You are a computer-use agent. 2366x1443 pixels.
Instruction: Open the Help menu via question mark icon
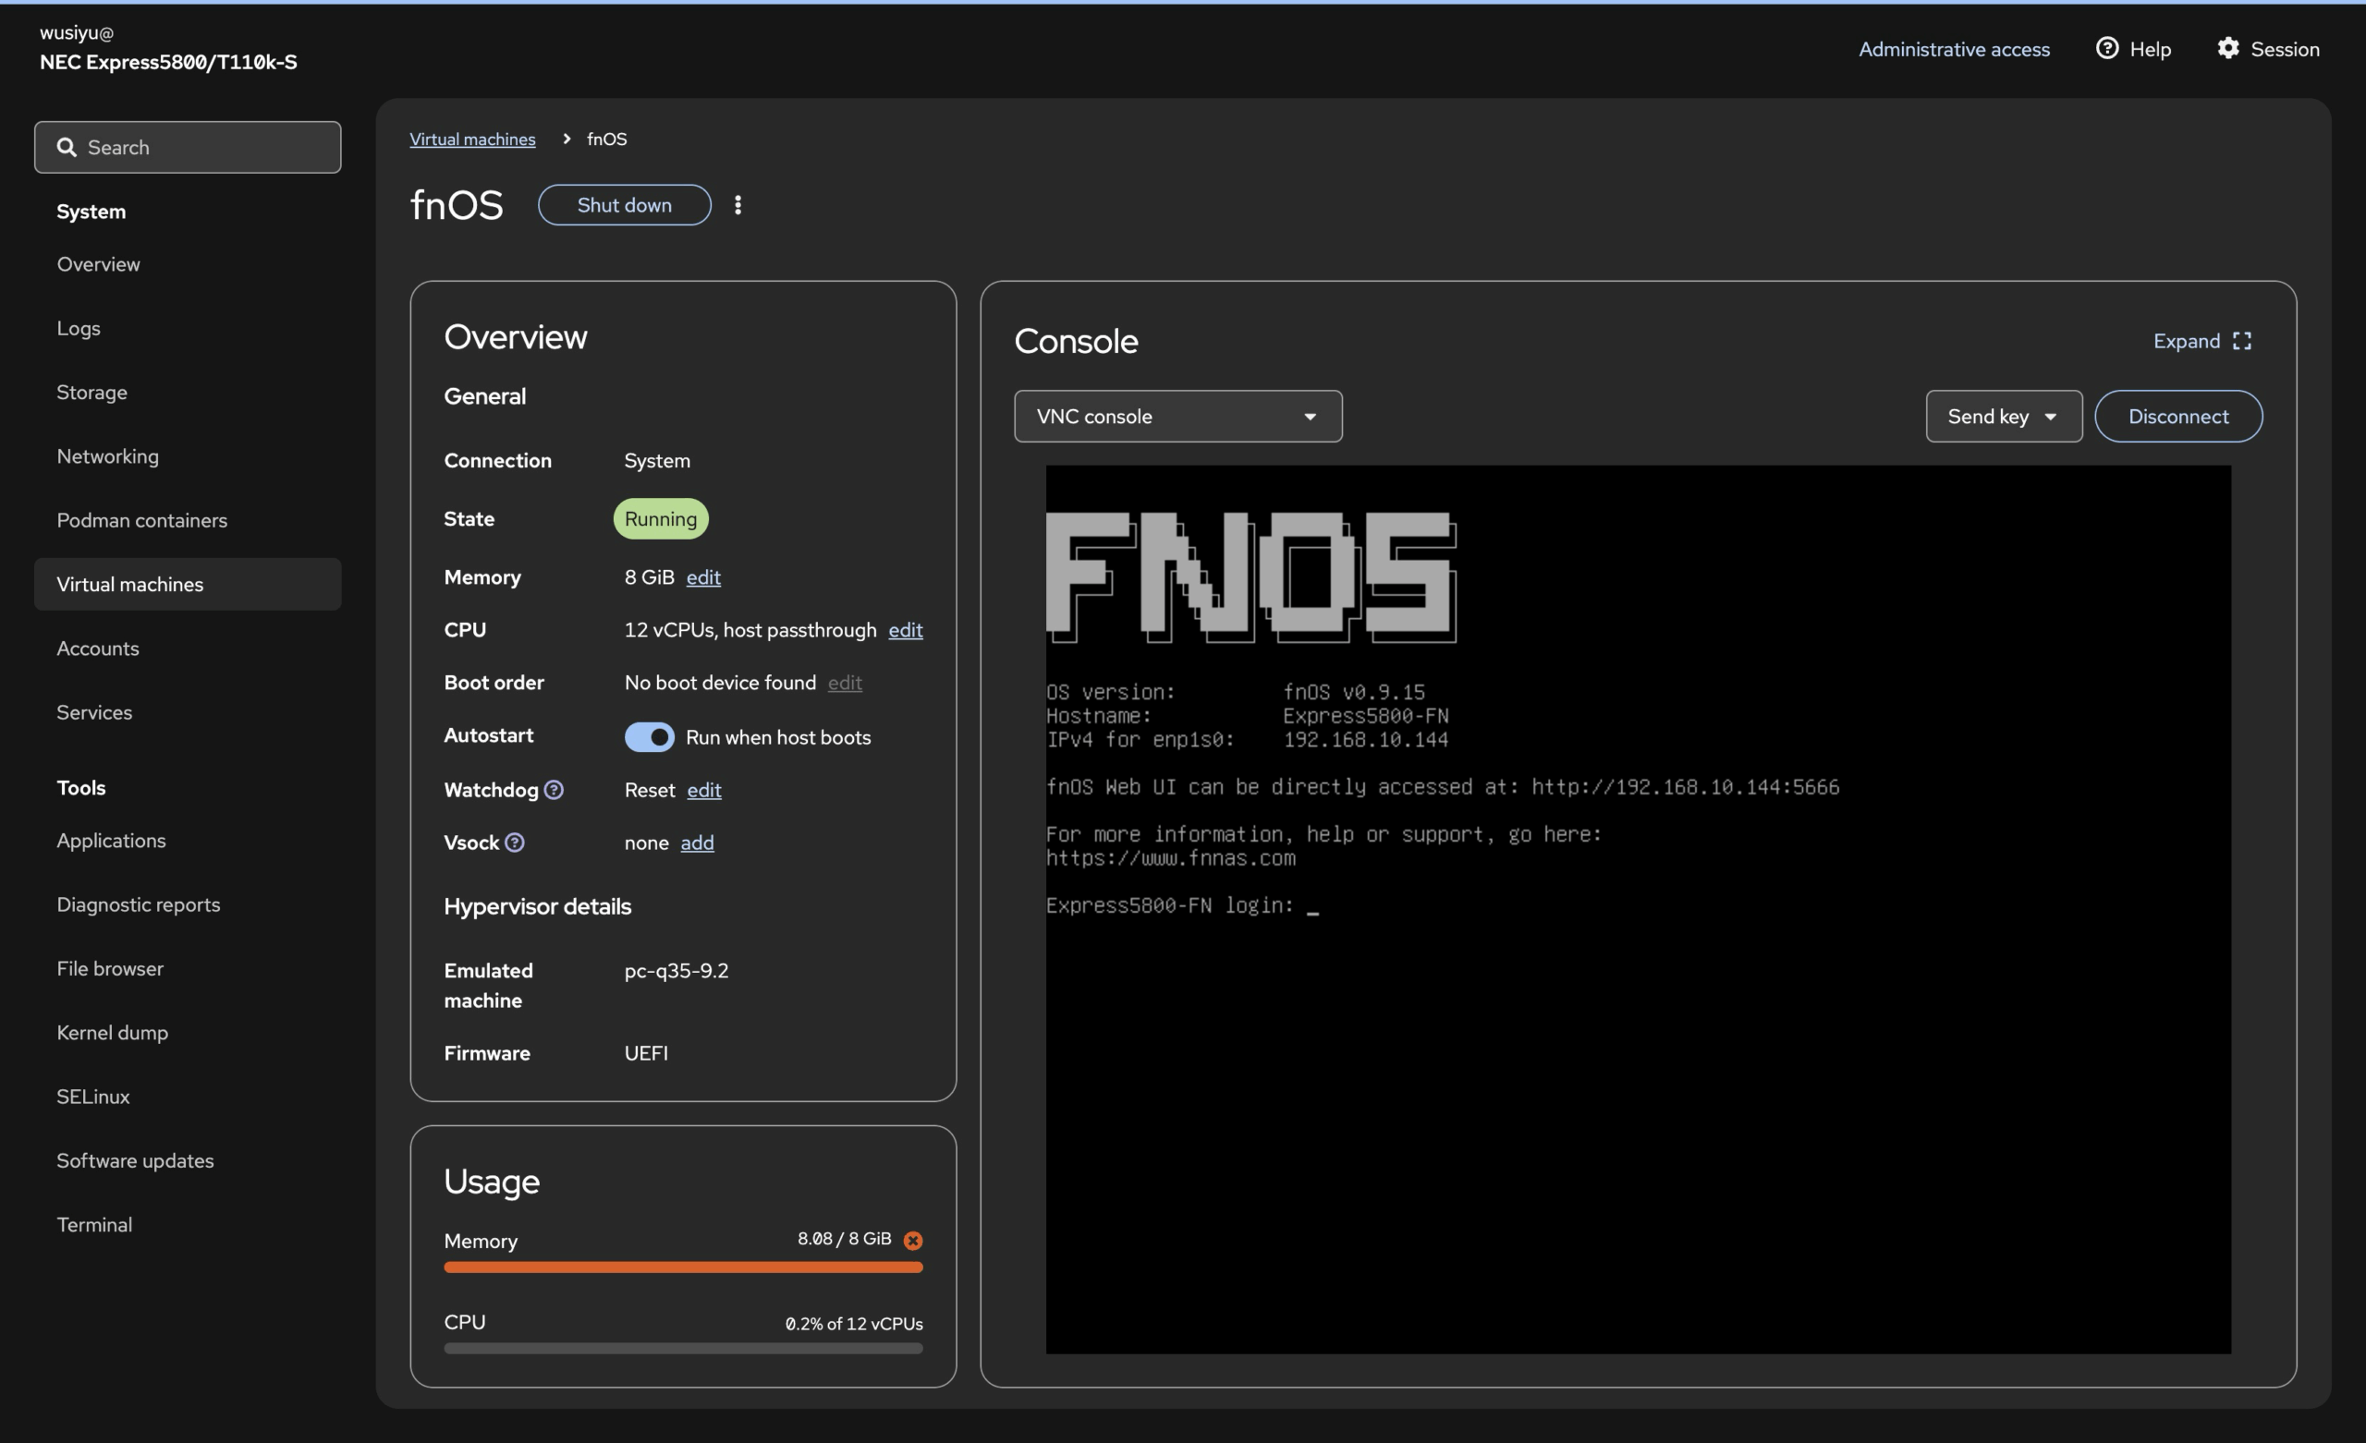coord(2106,48)
